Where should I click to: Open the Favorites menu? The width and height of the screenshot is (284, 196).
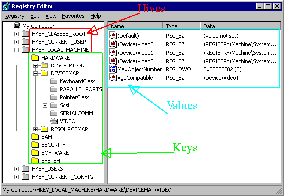(73, 16)
